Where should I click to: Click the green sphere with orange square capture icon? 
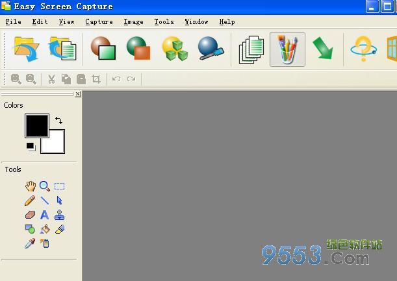click(138, 48)
